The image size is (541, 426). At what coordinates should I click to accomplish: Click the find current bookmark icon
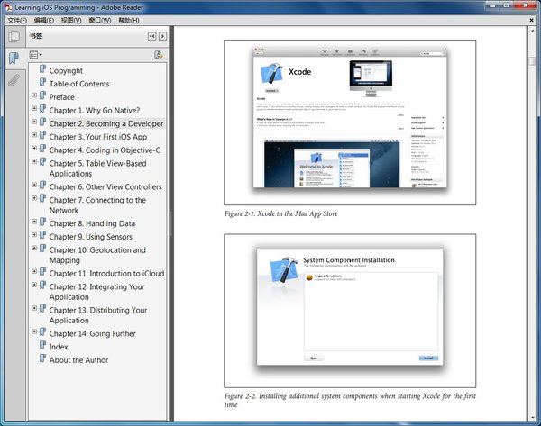pyautogui.click(x=159, y=55)
